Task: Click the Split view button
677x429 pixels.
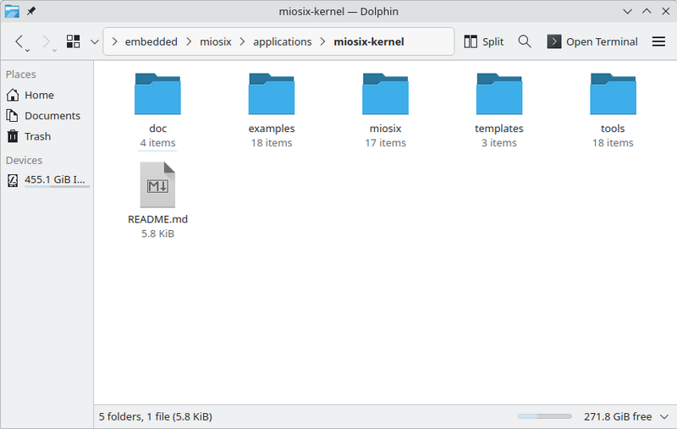Action: click(x=483, y=41)
